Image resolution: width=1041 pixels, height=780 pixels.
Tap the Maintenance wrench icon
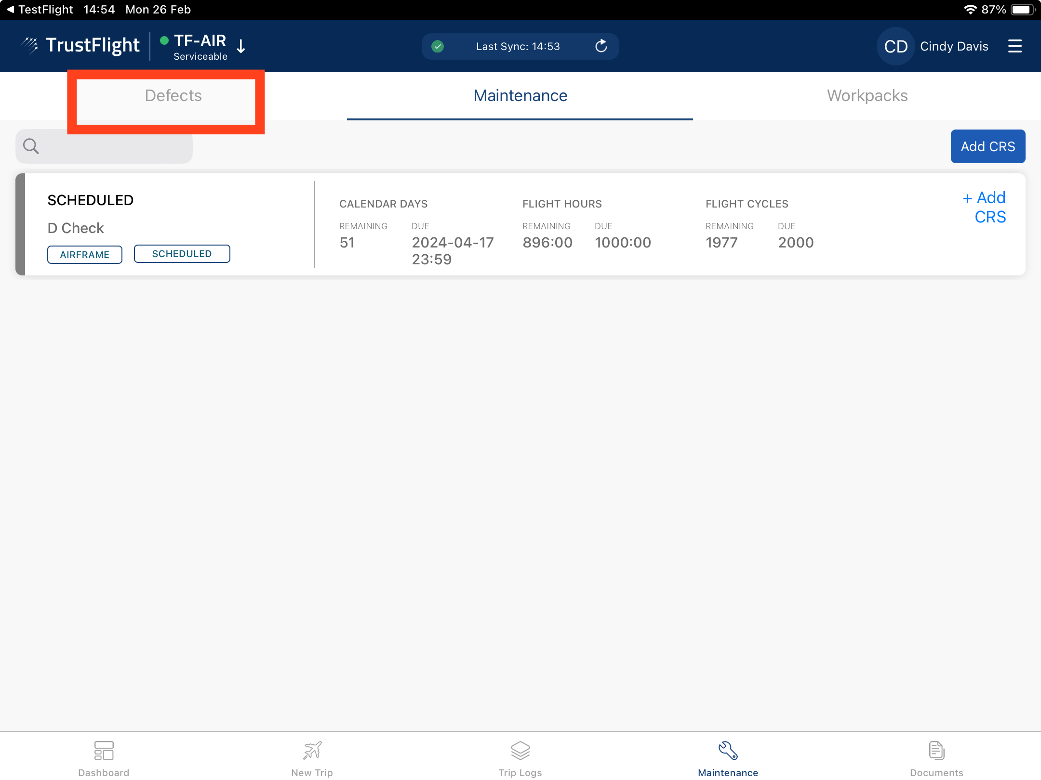[x=728, y=751]
